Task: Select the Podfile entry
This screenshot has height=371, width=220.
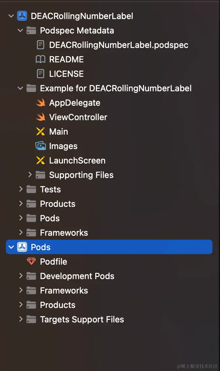Action: [x=53, y=262]
